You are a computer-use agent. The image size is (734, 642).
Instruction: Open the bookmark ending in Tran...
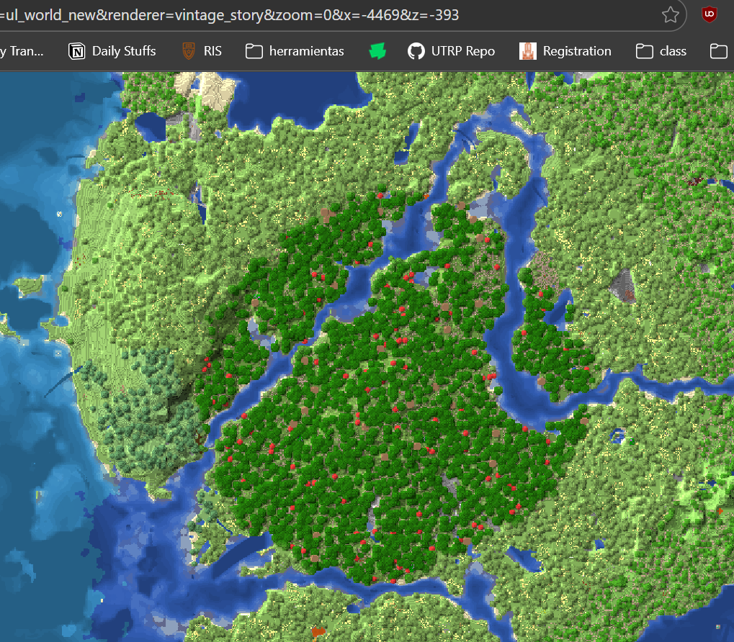22,51
